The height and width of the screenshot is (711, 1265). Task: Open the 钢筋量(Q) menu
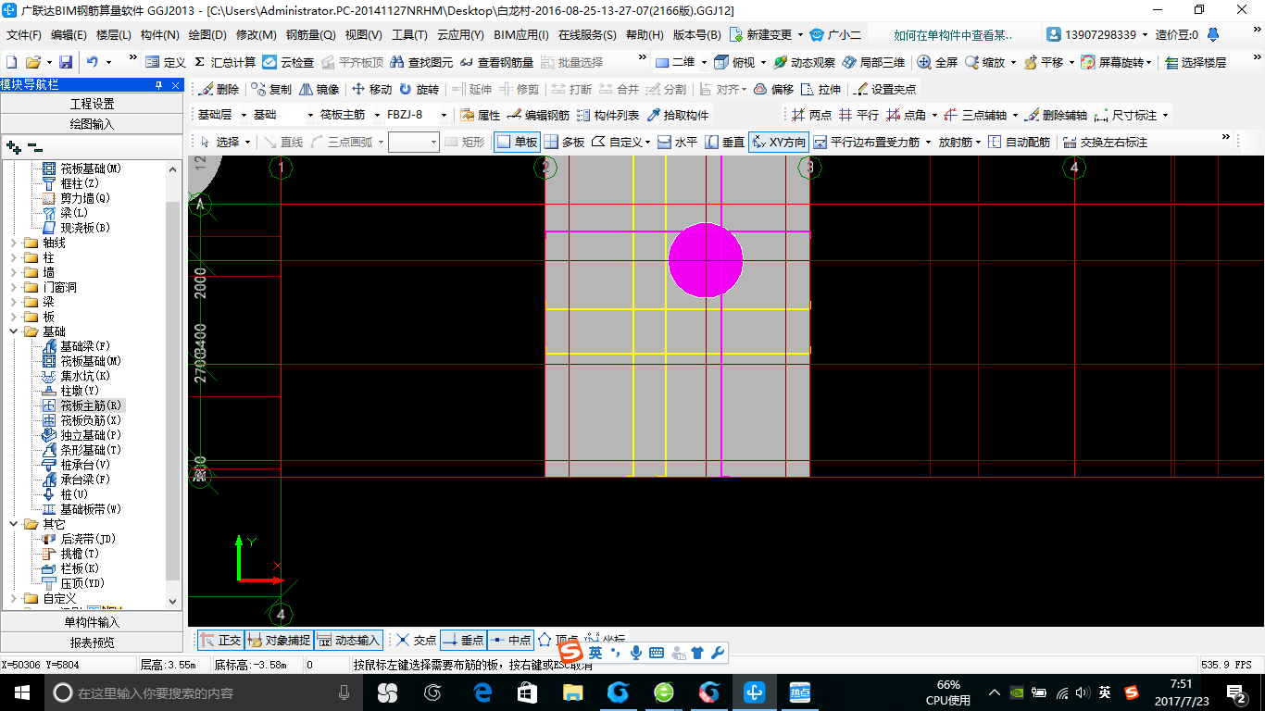(x=310, y=35)
